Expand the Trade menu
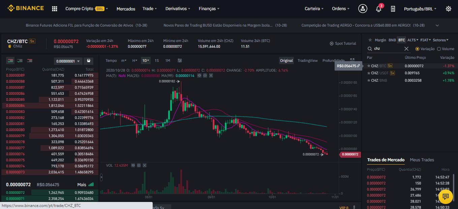The width and height of the screenshot is (458, 209). 150,9
